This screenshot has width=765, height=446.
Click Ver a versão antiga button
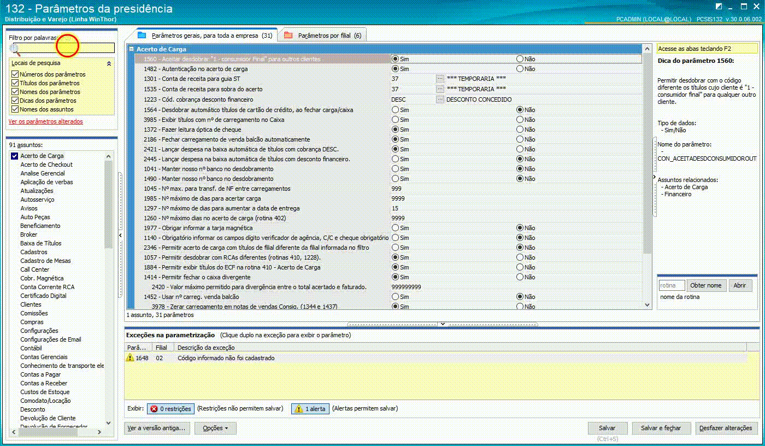[x=157, y=428]
